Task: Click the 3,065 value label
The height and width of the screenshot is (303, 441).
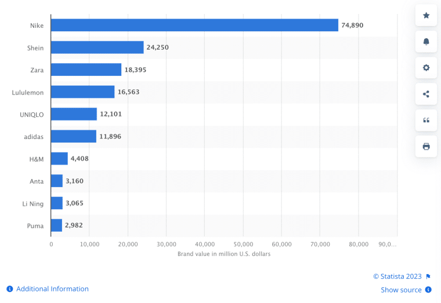Action: [74, 203]
